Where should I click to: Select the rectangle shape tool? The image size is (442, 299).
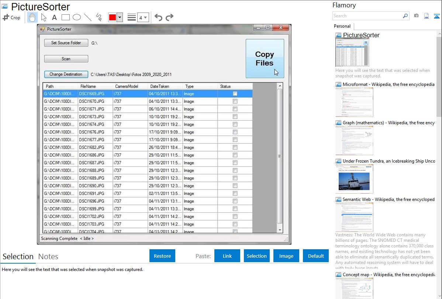click(x=65, y=17)
